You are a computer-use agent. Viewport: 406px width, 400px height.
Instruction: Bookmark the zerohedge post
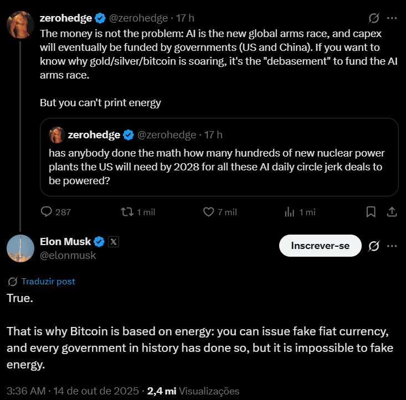point(371,212)
